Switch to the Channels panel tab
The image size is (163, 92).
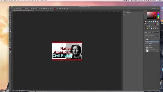[x=149, y=32]
